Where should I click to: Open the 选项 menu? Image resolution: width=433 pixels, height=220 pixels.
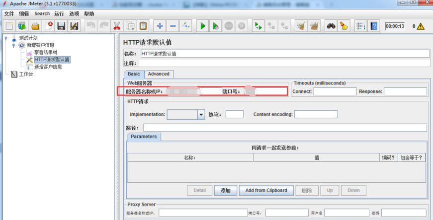tap(74, 14)
